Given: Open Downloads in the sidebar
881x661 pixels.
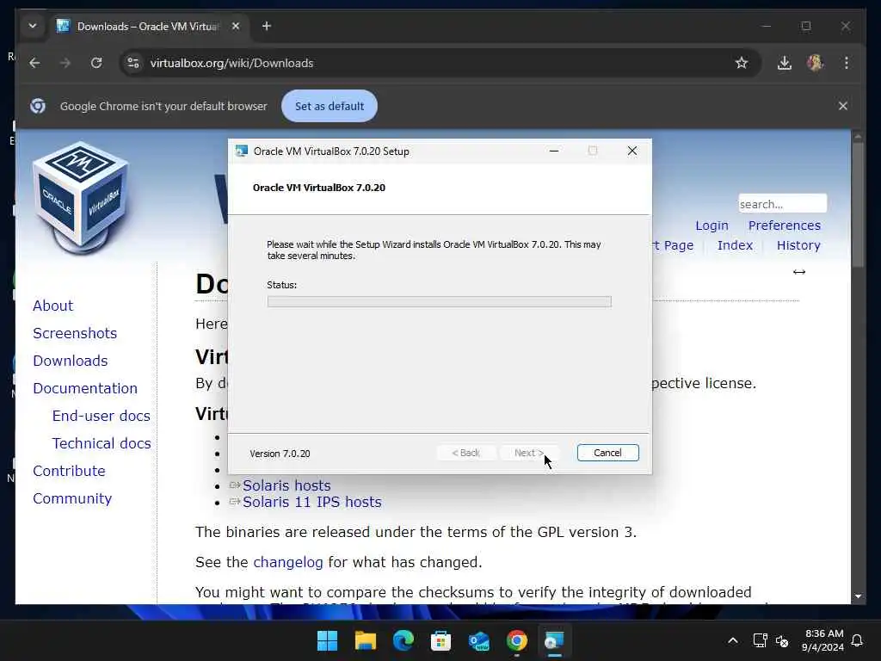Looking at the screenshot, I should [x=71, y=361].
